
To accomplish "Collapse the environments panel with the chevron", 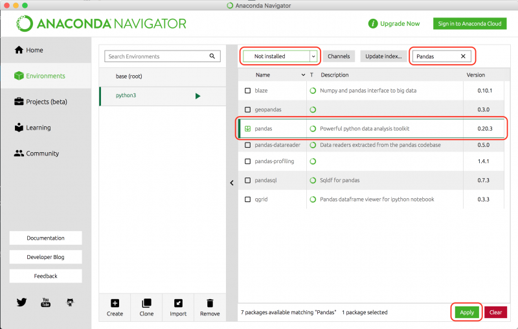I will point(232,183).
